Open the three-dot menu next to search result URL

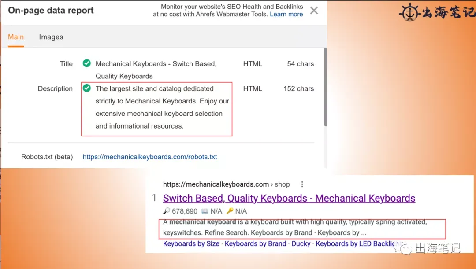coord(302,184)
